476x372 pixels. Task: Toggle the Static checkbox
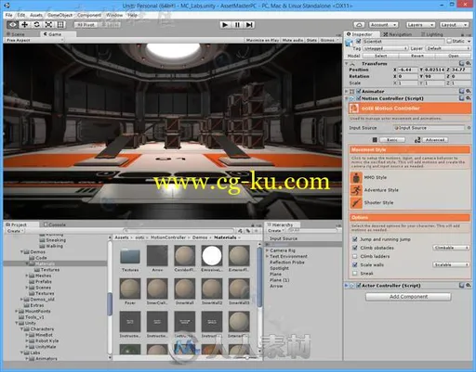click(449, 41)
